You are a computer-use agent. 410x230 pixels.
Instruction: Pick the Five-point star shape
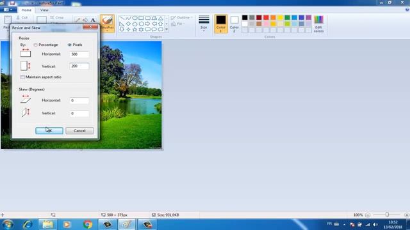click(135, 29)
